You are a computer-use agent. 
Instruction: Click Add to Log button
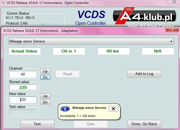coord(144,74)
